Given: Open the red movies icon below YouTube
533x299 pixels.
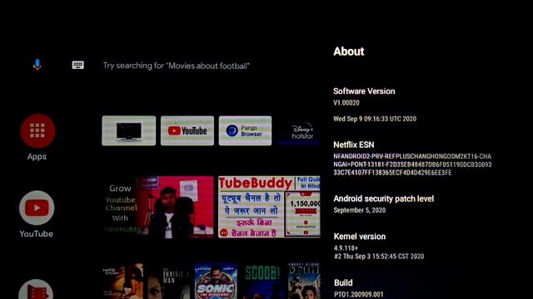Looking at the screenshot, I should click(x=36, y=290).
